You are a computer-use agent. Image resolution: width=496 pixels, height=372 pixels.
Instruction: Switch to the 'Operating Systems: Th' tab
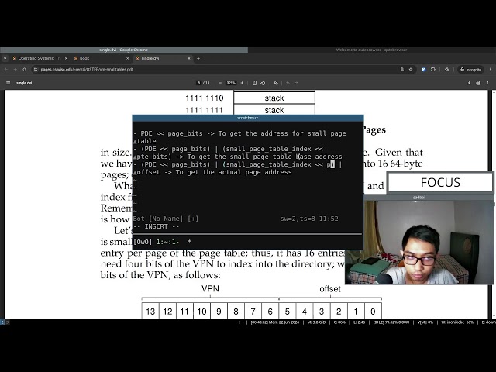(x=40, y=58)
